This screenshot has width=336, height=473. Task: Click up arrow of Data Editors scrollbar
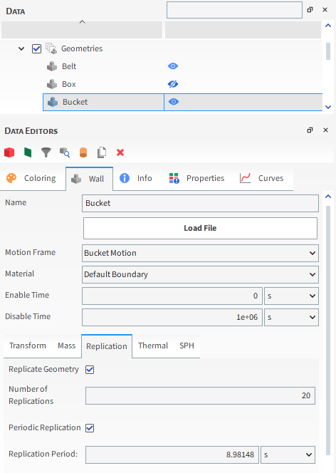(328, 197)
